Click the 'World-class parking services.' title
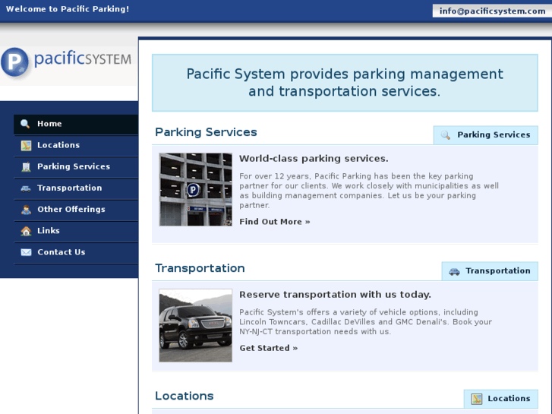The width and height of the screenshot is (552, 414). pos(314,159)
